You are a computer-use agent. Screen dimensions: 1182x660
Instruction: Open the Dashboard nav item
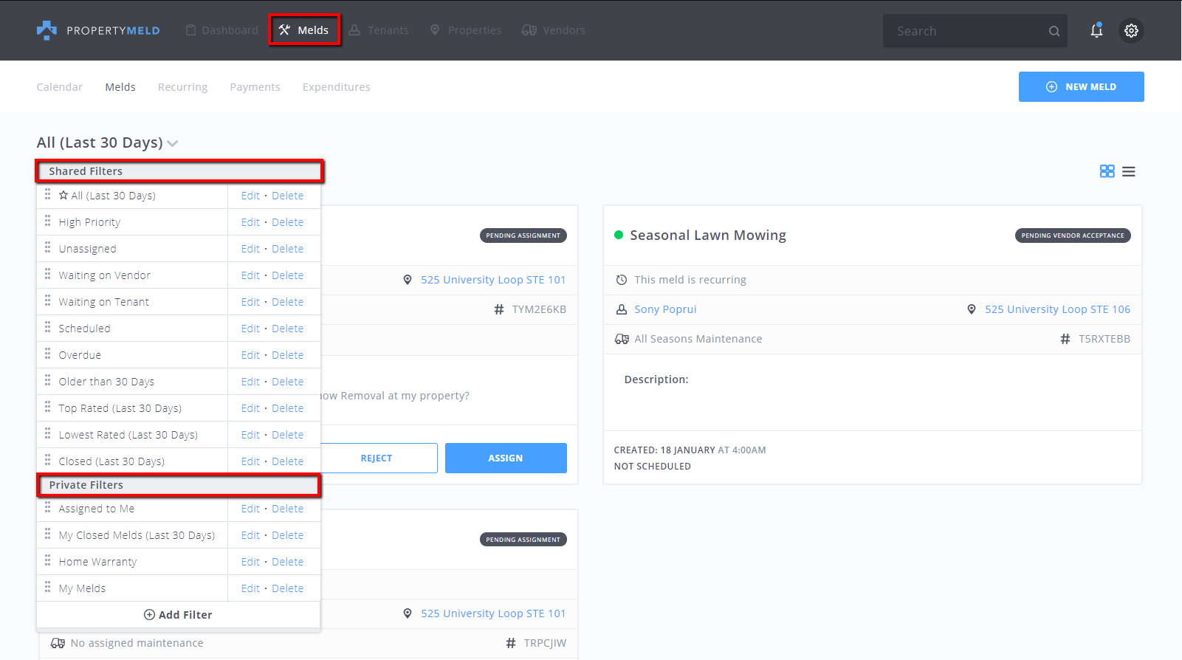[221, 30]
